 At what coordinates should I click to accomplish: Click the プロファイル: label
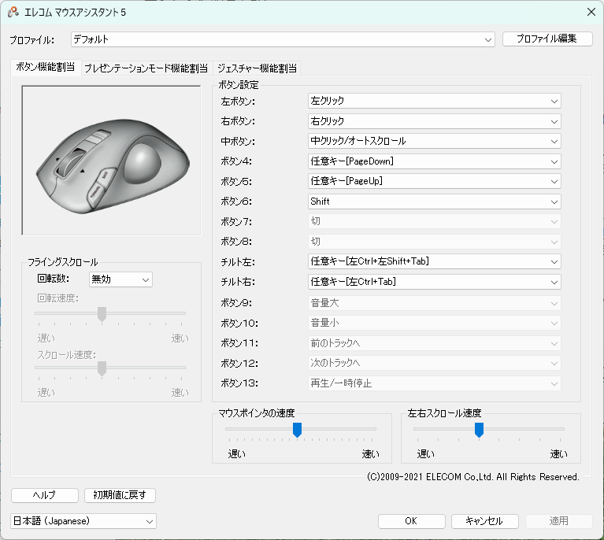coord(32,40)
